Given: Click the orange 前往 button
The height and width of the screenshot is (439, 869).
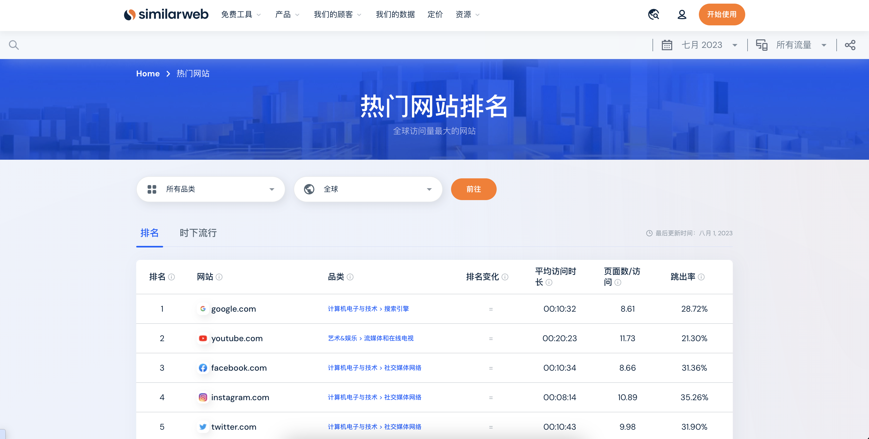Looking at the screenshot, I should pyautogui.click(x=474, y=189).
